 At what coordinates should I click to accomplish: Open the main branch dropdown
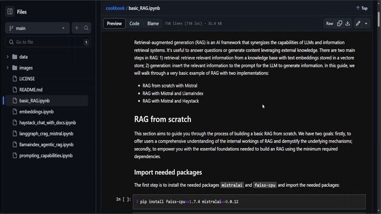click(37, 28)
